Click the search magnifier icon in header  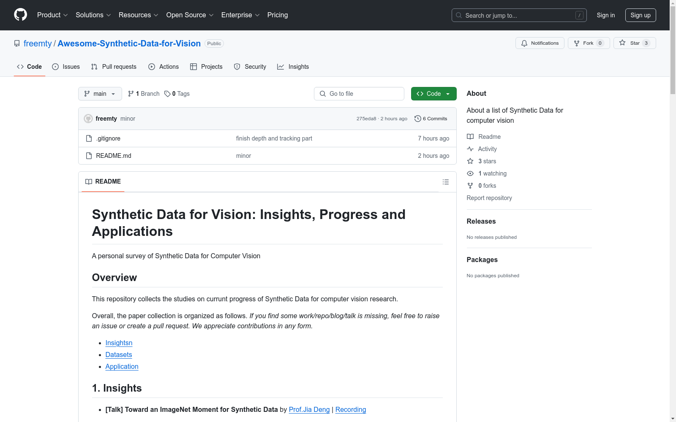click(x=459, y=15)
